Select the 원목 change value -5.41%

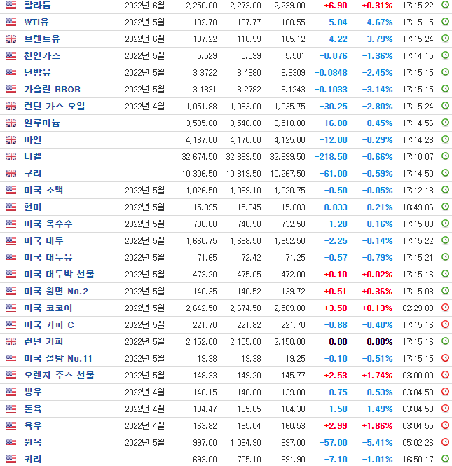pyautogui.click(x=377, y=442)
